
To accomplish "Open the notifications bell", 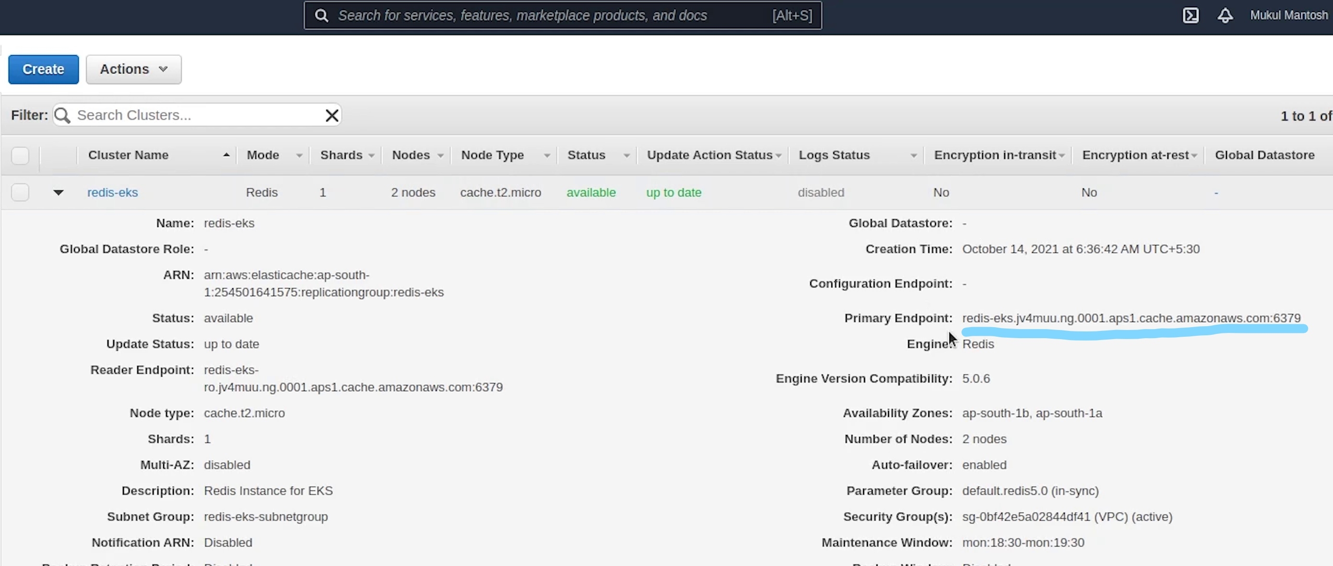I will [1225, 15].
